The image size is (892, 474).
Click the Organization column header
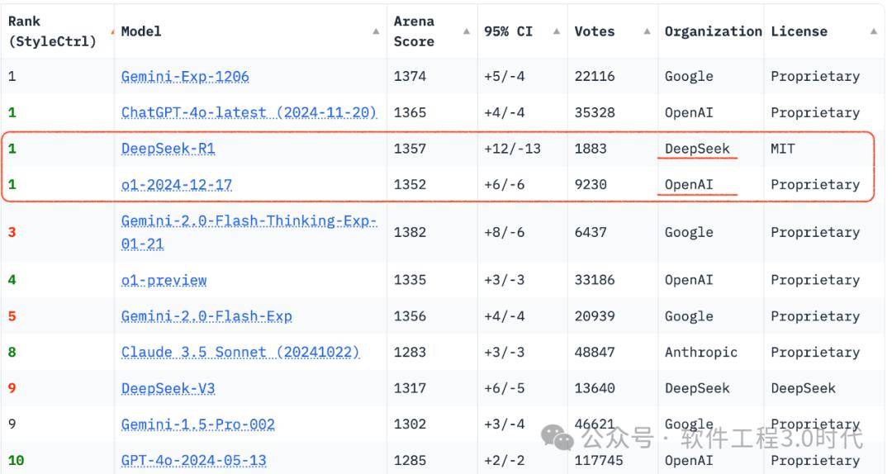pyautogui.click(x=713, y=31)
